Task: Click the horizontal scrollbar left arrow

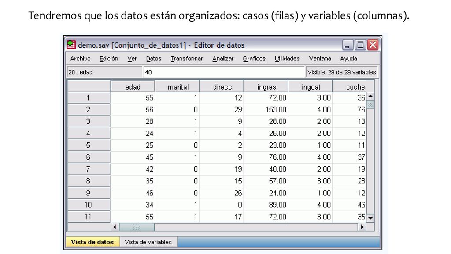Action: pyautogui.click(x=115, y=227)
